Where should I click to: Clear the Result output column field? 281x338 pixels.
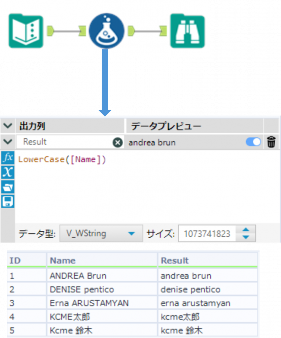pyautogui.click(x=117, y=143)
